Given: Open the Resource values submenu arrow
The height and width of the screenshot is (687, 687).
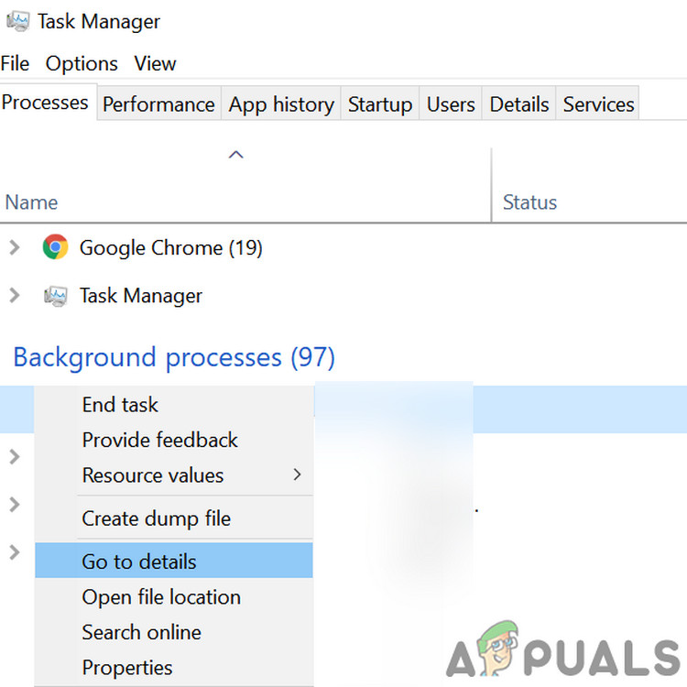Looking at the screenshot, I should click(x=297, y=474).
